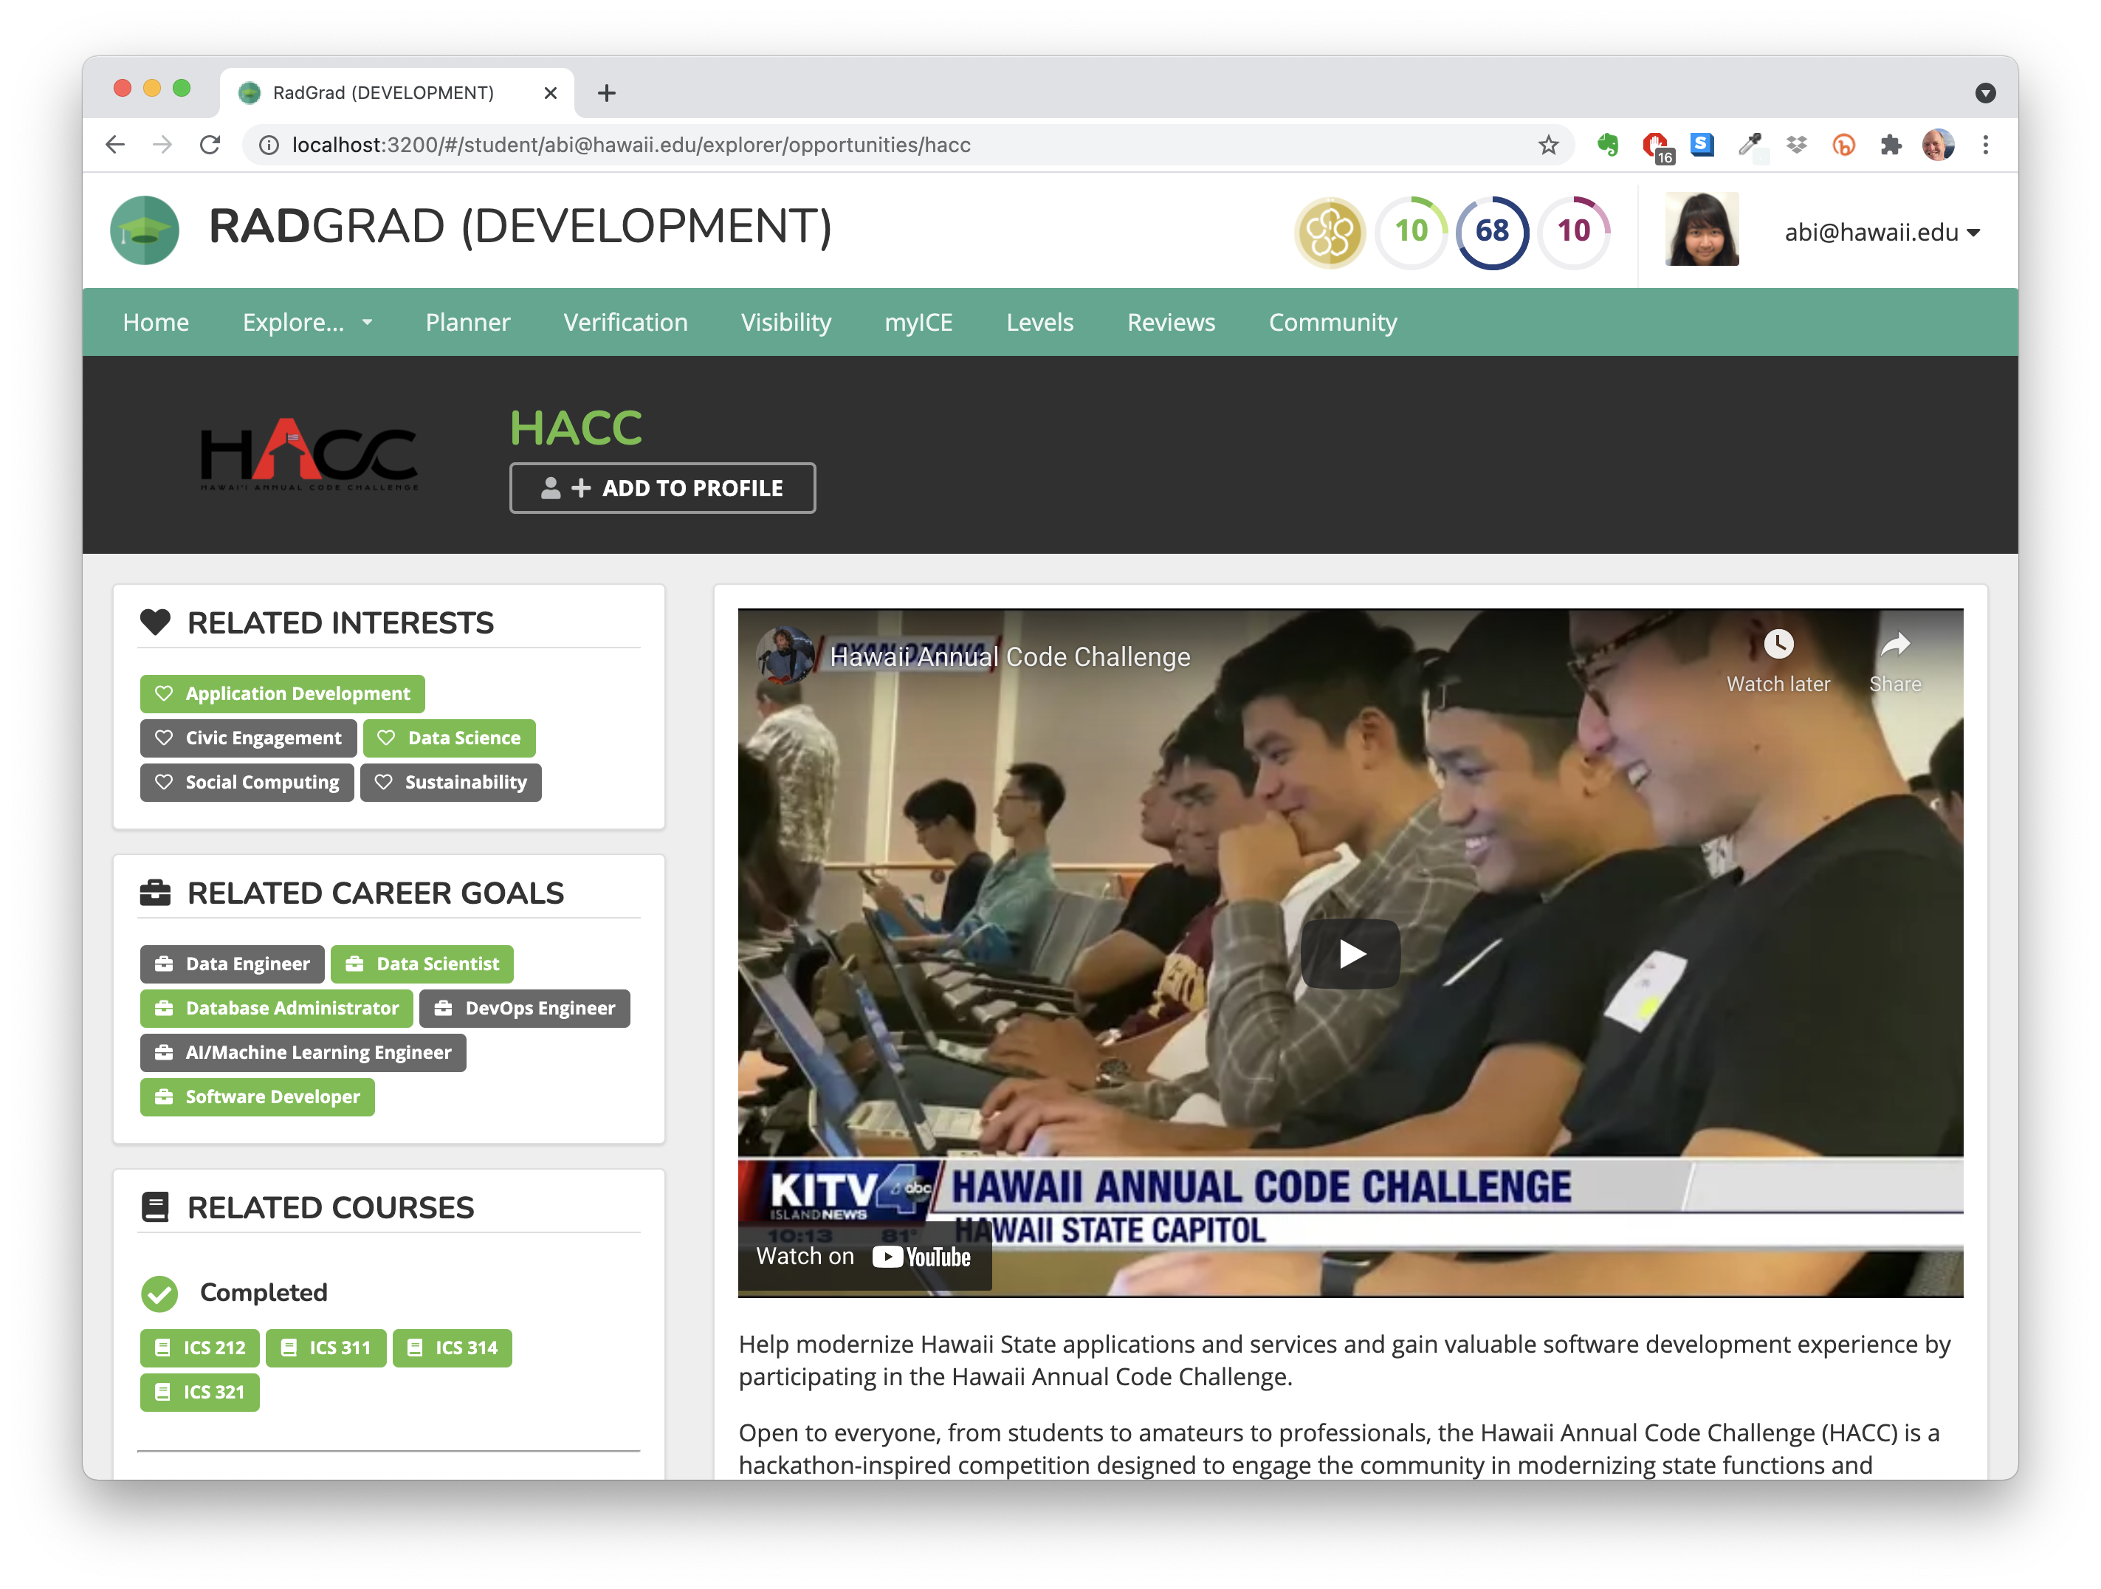2101x1589 pixels.
Task: Select the Civic Engagement interest label
Action: tap(248, 738)
